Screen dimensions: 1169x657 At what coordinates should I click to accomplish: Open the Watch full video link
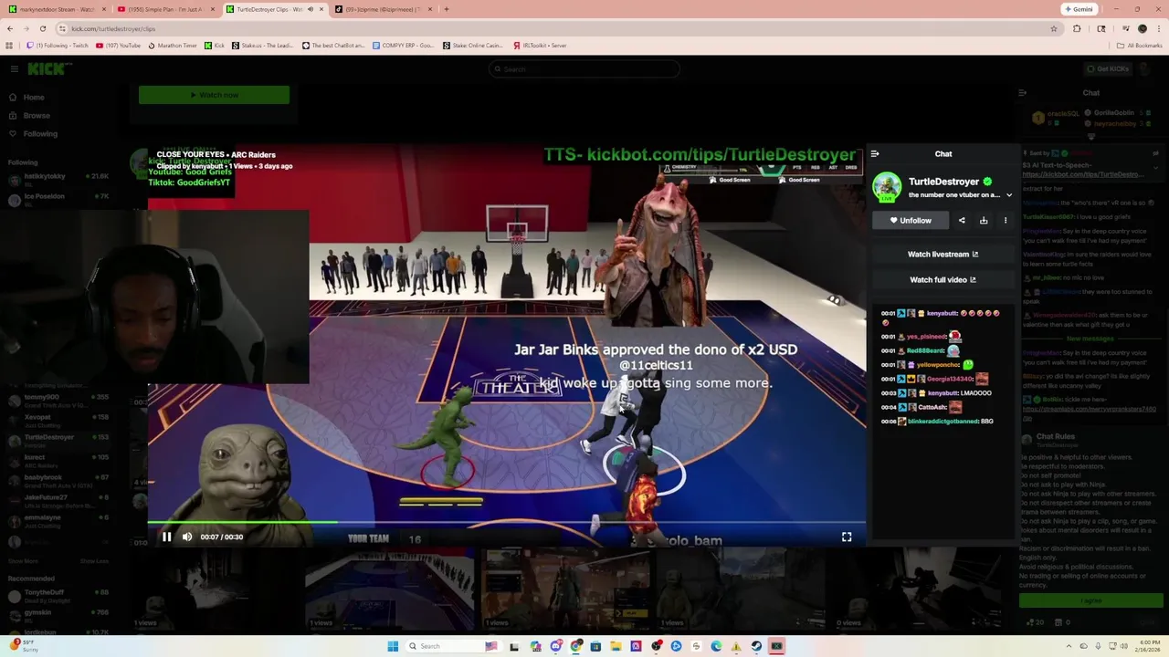pyautogui.click(x=943, y=280)
